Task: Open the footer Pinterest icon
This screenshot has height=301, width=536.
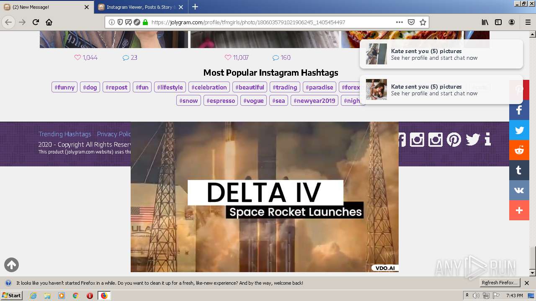Action: (454, 139)
